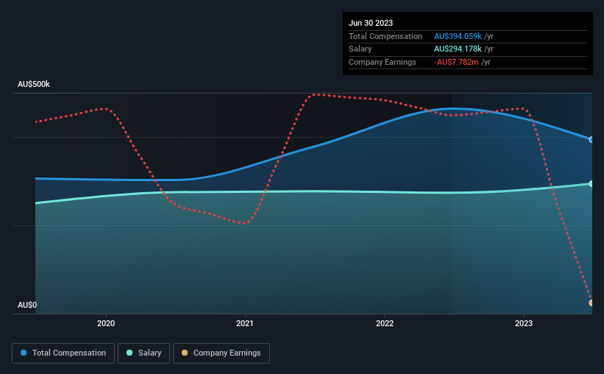Click the AU$500k y-axis label
This screenshot has height=374, width=604.
pyautogui.click(x=34, y=84)
